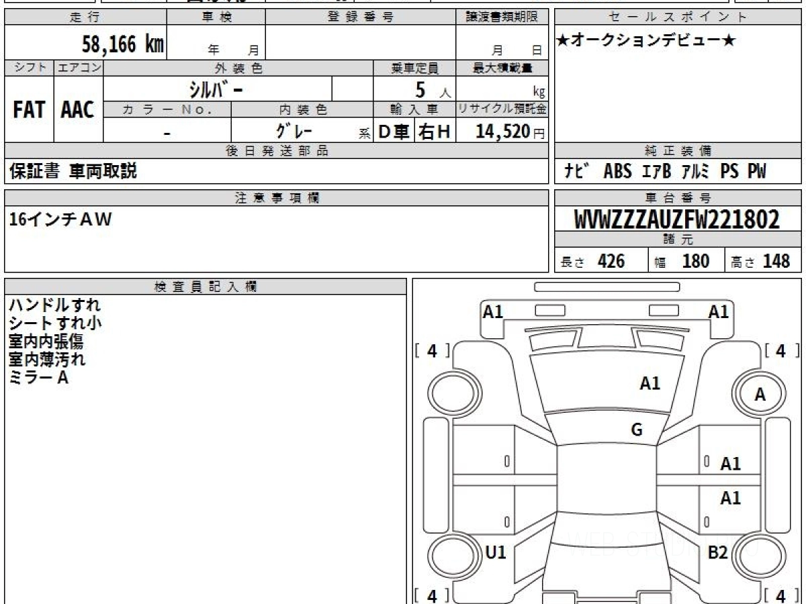Click the 16インチAW note

(x=60, y=219)
